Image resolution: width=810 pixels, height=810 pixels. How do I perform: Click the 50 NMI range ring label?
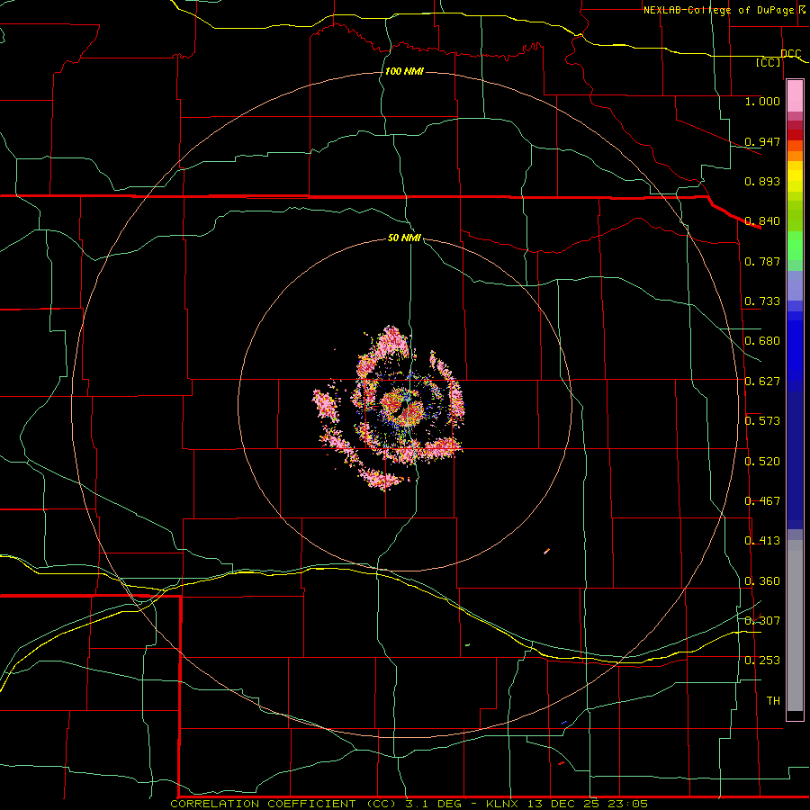click(x=404, y=238)
